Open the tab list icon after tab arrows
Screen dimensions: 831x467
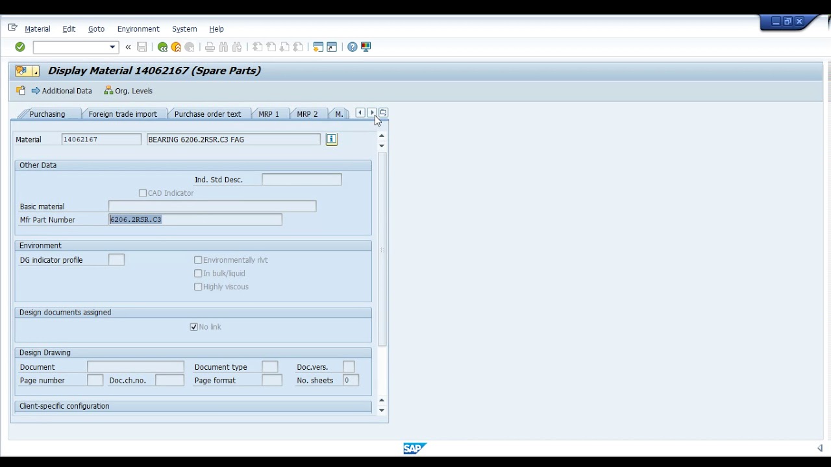[x=383, y=113]
